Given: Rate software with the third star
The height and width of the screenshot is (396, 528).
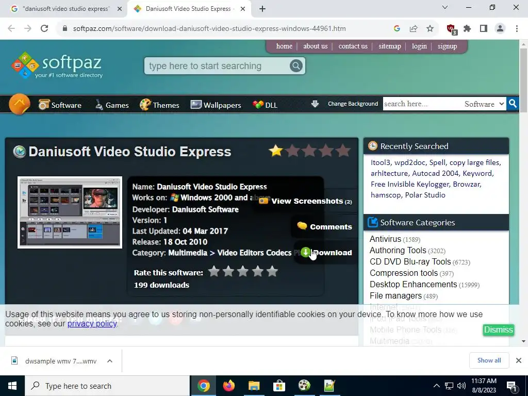Looking at the screenshot, I should coord(243,271).
